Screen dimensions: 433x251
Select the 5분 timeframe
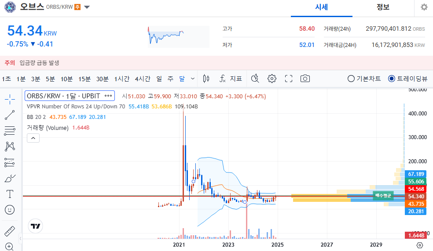tap(50, 79)
